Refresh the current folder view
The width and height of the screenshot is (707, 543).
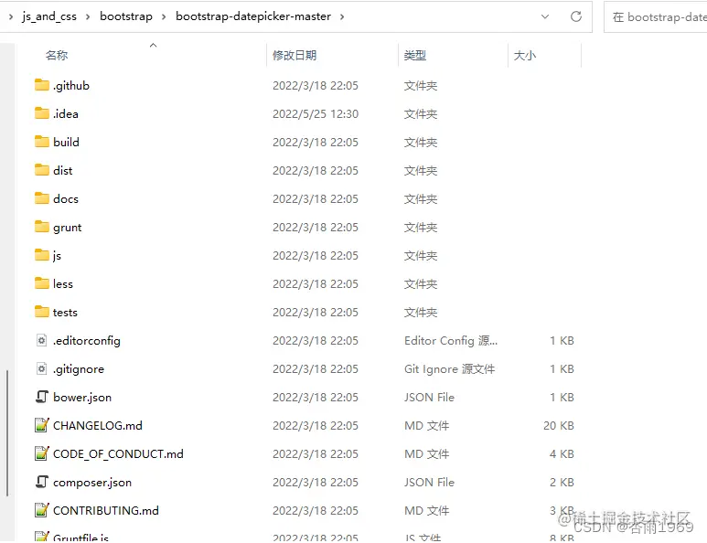click(576, 16)
